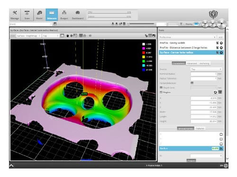The image size is (237, 177).
Task: Duplicate Surface - Center hole radius tool
Action: [x=218, y=52]
